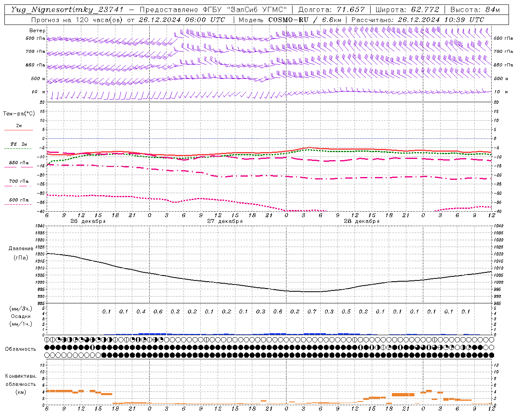Click the dash-dot 700 гПа temperature legend entry
Viewport: 515px width, 412px height.
click(19, 181)
